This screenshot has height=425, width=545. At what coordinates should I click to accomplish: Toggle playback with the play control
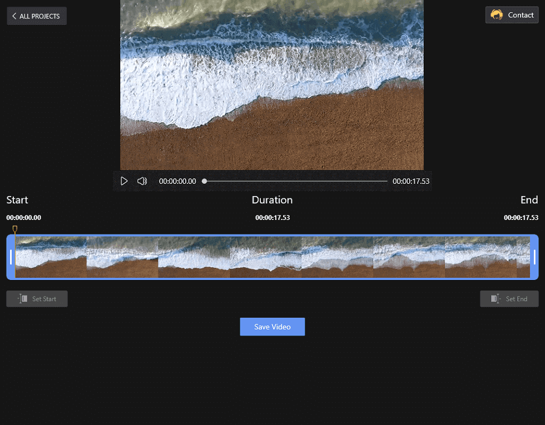point(124,181)
